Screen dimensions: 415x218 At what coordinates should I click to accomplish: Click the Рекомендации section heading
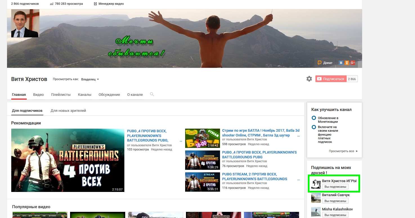(x=26, y=123)
